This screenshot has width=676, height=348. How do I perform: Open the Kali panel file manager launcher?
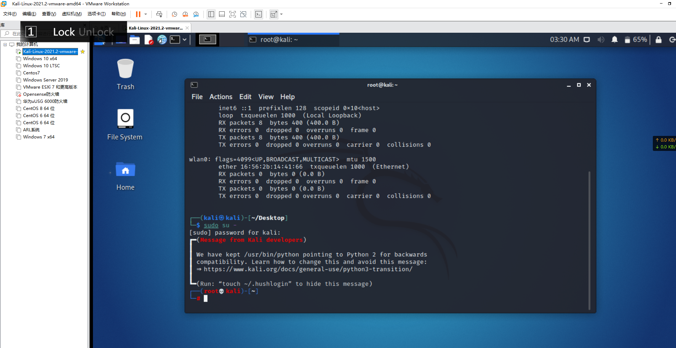pyautogui.click(x=135, y=39)
